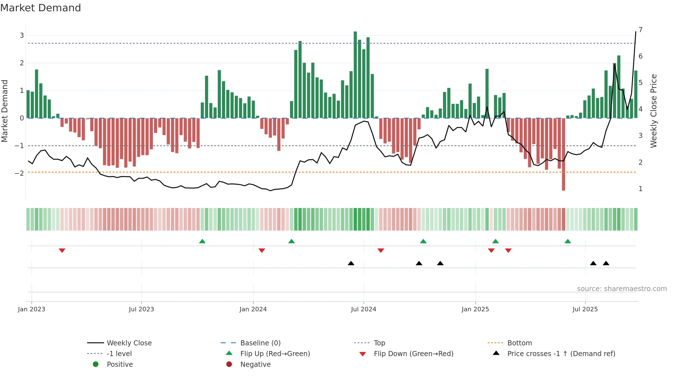Click the Market Demand y-axis title
This screenshot has height=380, width=677.
5,111
